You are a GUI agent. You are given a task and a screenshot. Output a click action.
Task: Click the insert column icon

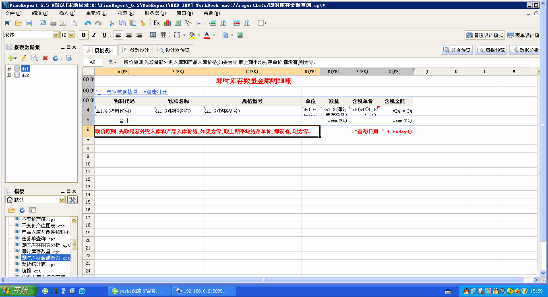[223, 23]
